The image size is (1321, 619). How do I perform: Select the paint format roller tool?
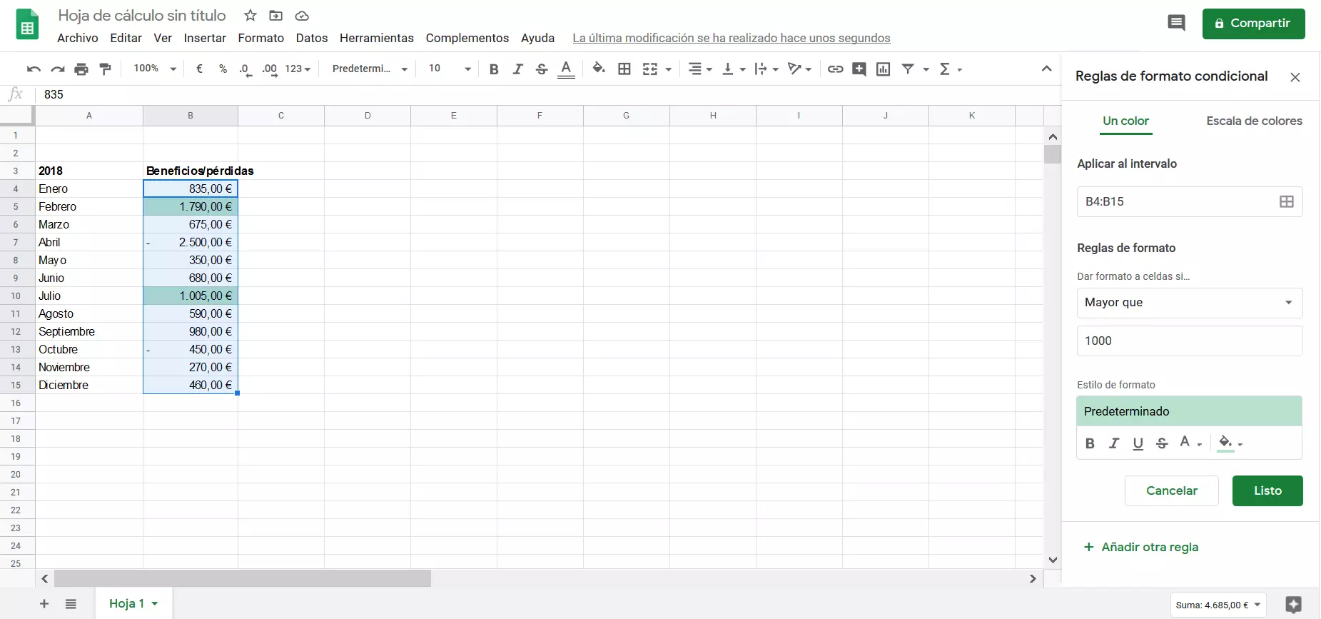coord(106,69)
